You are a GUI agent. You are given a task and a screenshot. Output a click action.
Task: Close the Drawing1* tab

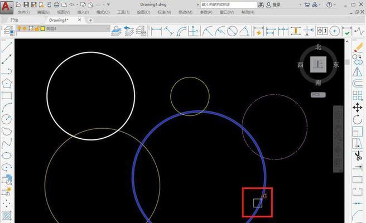(x=80, y=20)
